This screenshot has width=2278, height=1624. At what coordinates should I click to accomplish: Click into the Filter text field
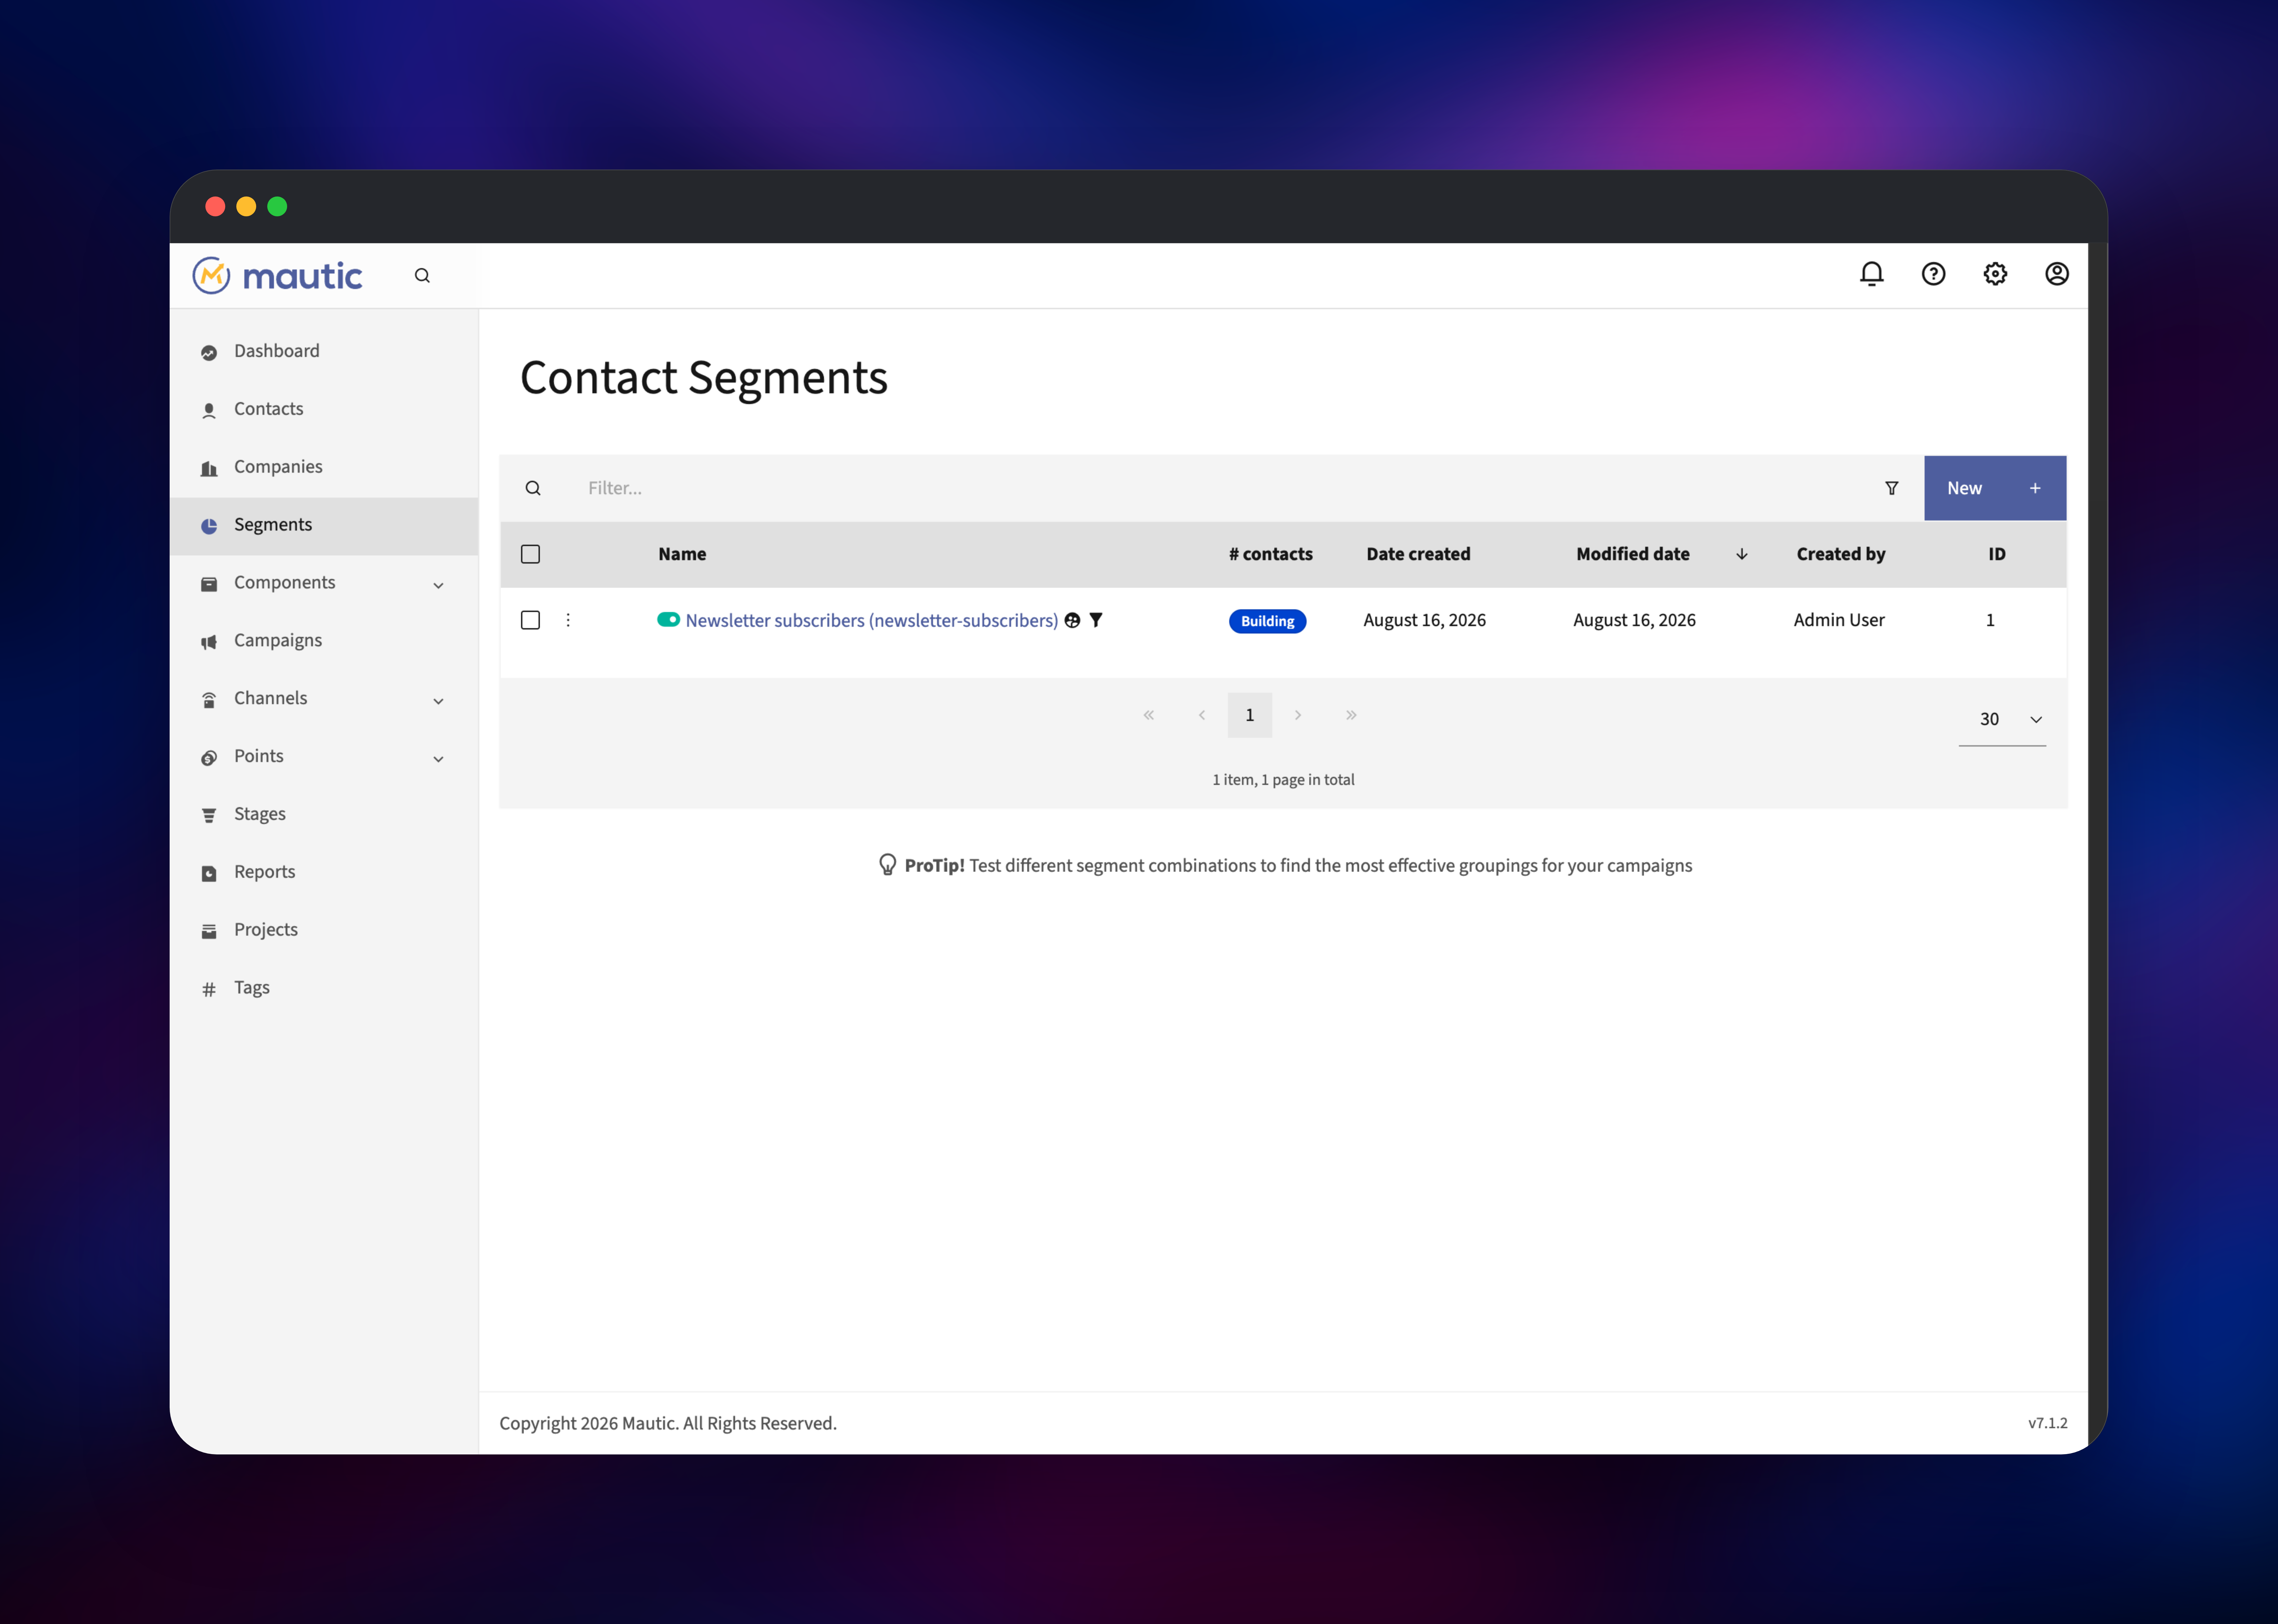coord(1215,488)
